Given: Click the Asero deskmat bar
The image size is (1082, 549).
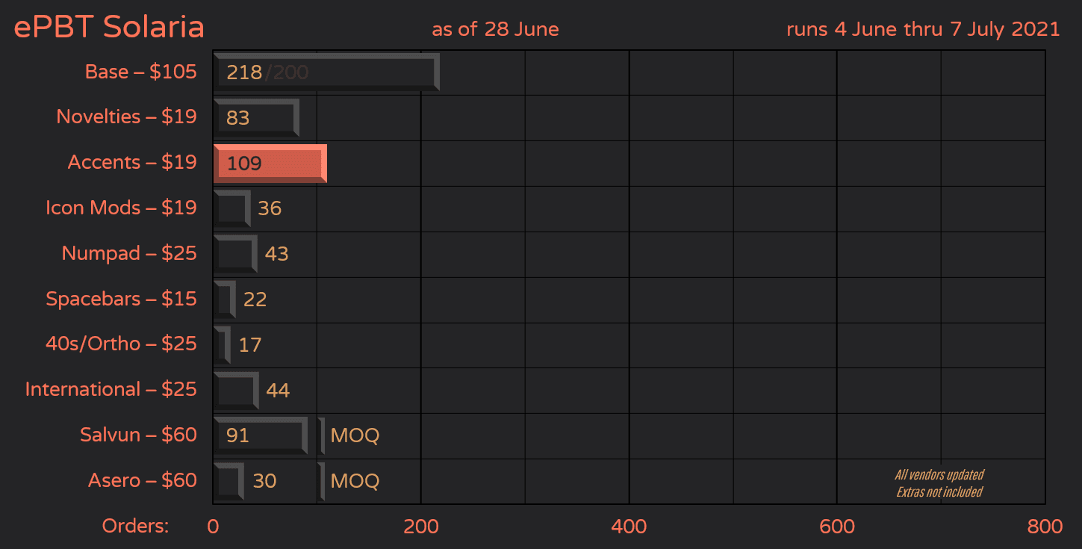Looking at the screenshot, I should [228, 481].
